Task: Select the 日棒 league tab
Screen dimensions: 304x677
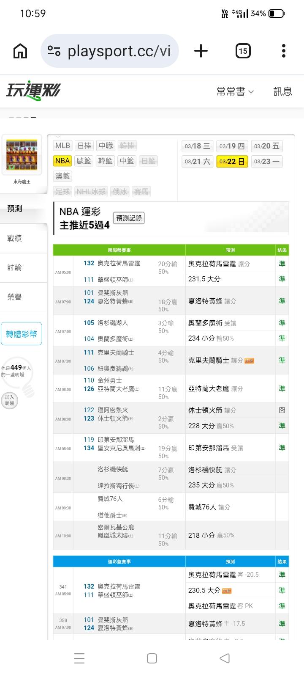Action: click(84, 146)
